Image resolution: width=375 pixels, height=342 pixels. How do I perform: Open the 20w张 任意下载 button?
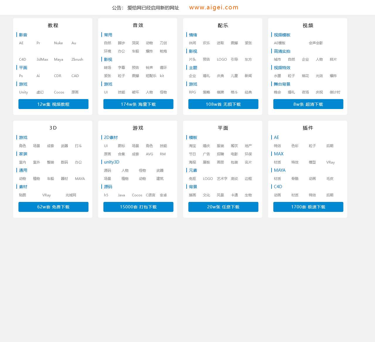(x=223, y=207)
